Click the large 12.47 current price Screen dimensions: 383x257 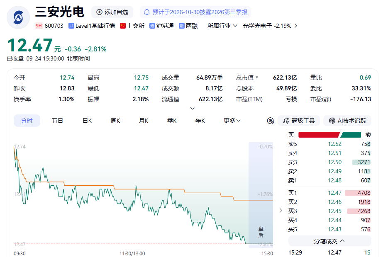pyautogui.click(x=29, y=46)
